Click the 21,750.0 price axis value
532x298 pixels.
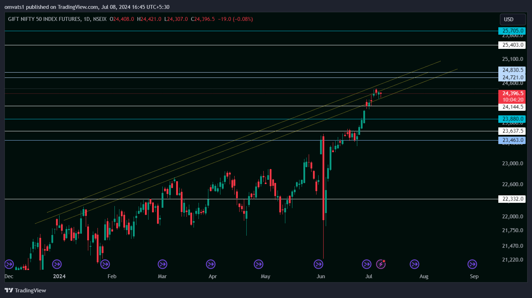[x=513, y=230]
